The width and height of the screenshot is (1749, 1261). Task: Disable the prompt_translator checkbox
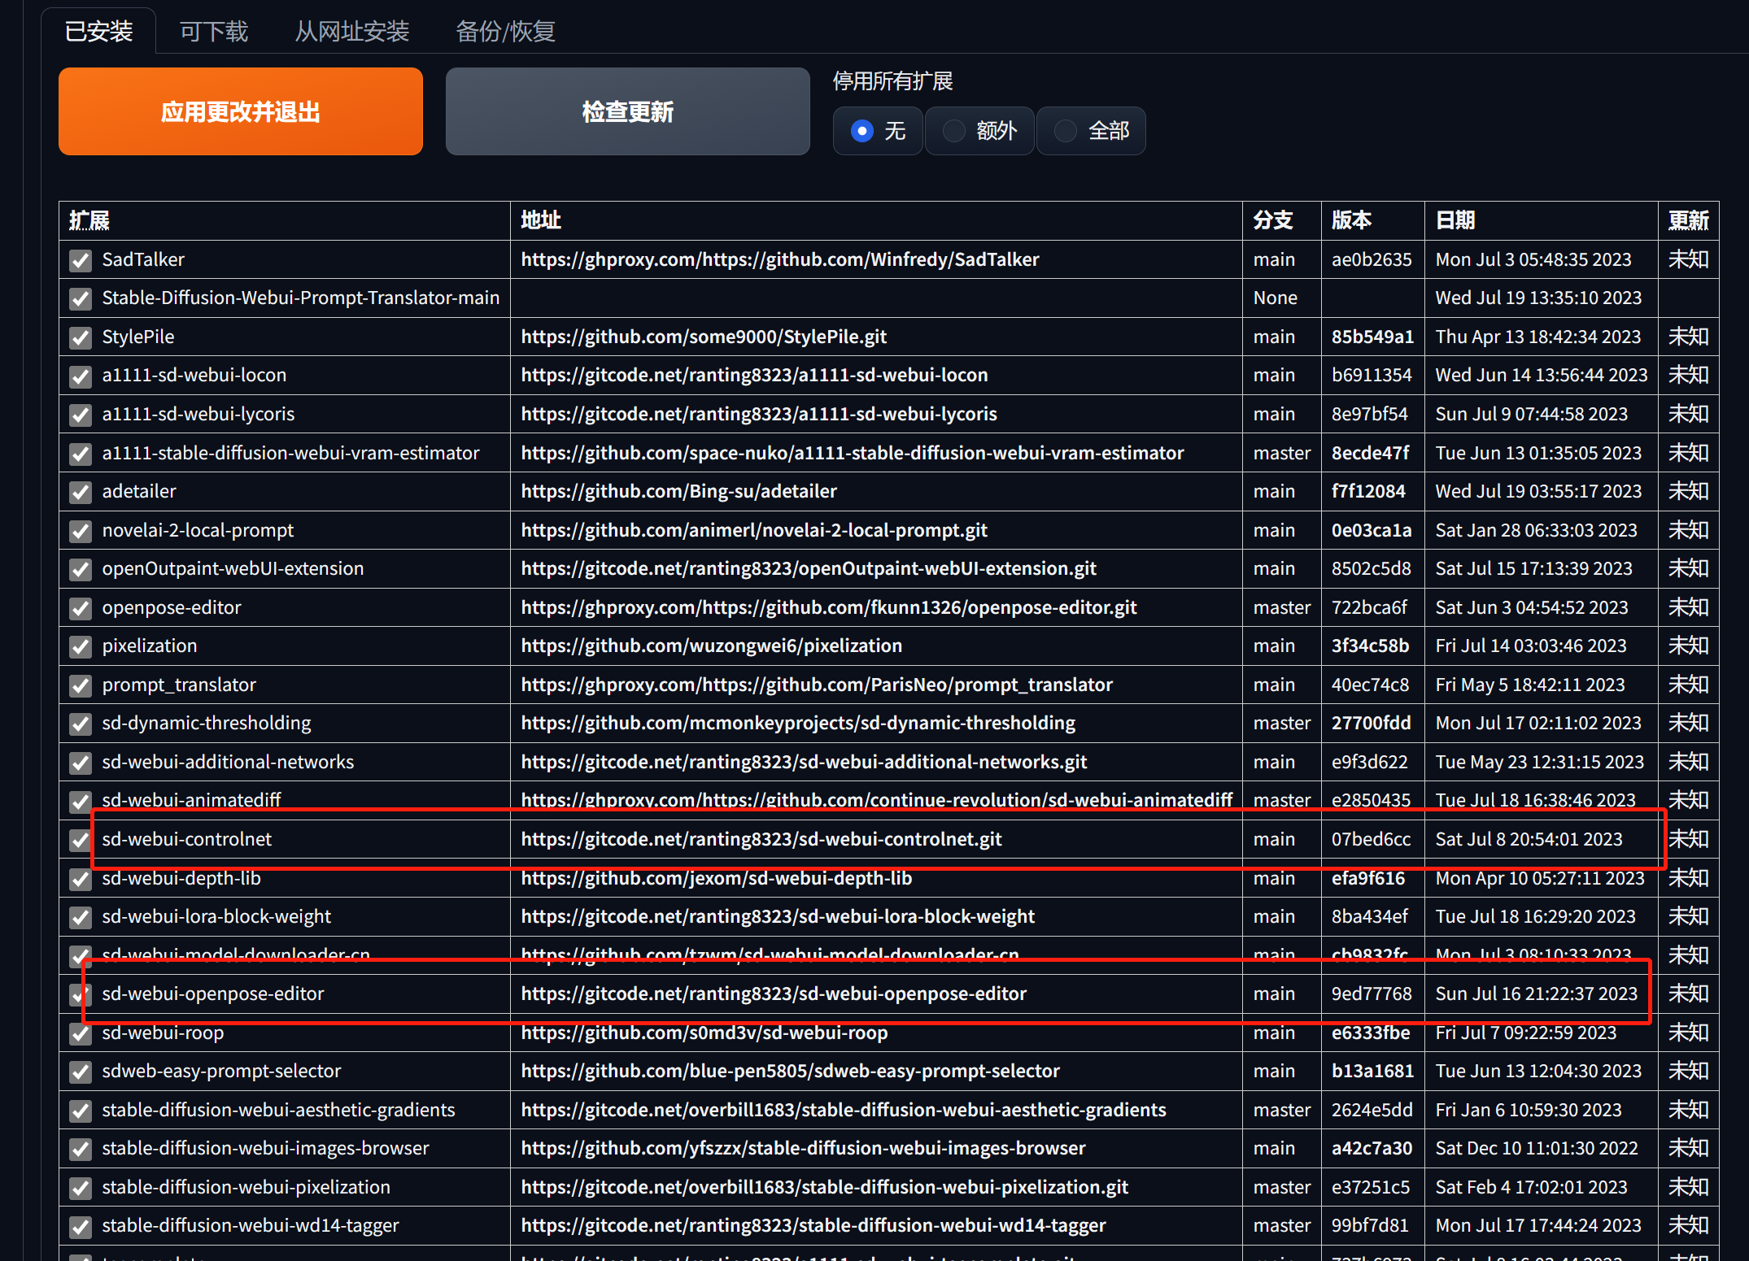click(x=81, y=685)
